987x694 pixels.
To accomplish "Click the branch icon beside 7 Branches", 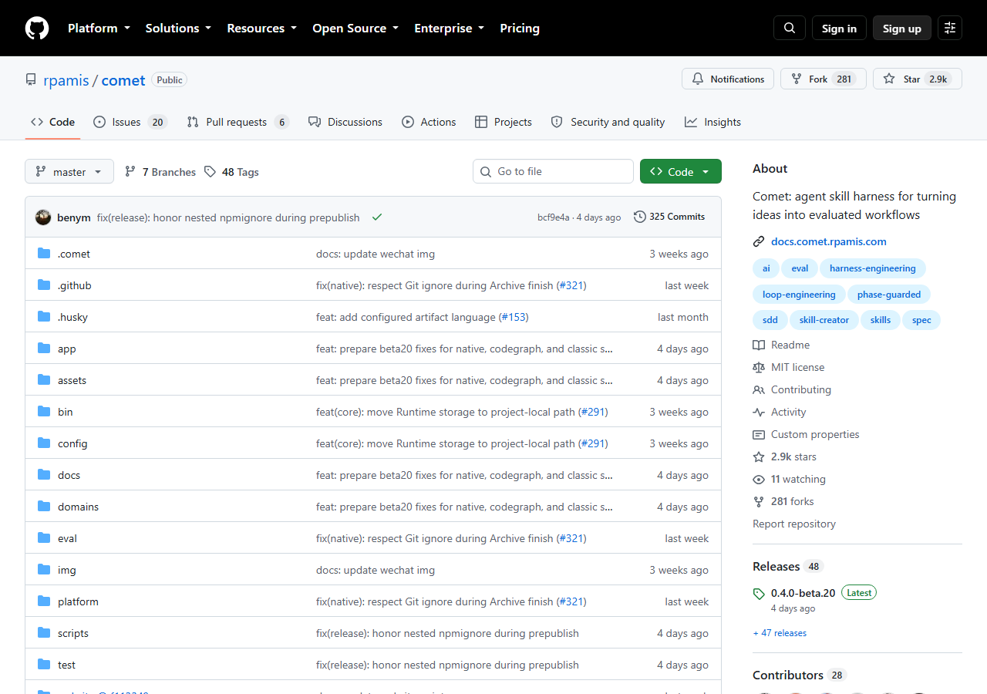I will pos(130,172).
